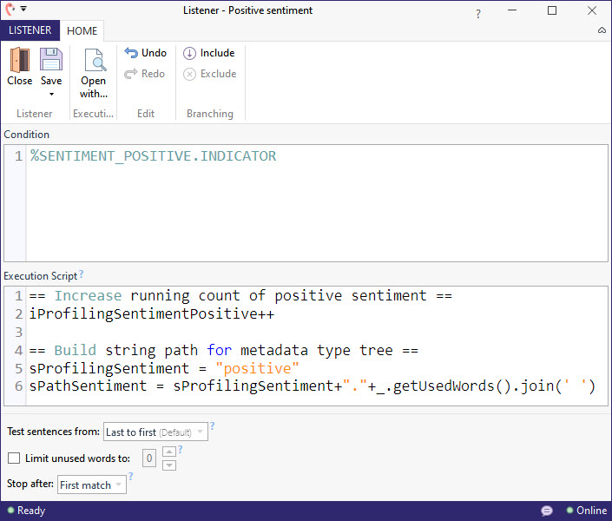Click the Include branching icon
This screenshot has width=612, height=521.
point(190,53)
